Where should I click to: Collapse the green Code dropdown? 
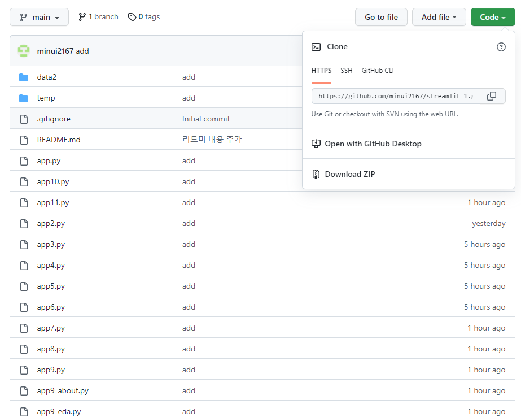493,17
